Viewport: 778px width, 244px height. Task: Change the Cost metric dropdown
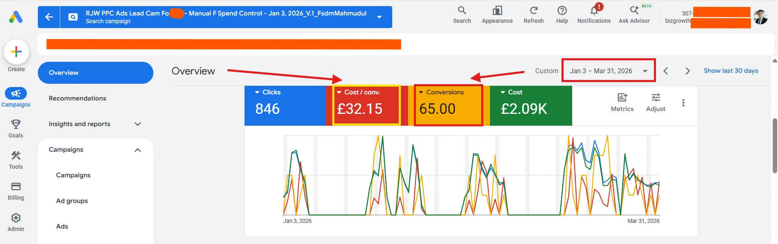coord(512,92)
